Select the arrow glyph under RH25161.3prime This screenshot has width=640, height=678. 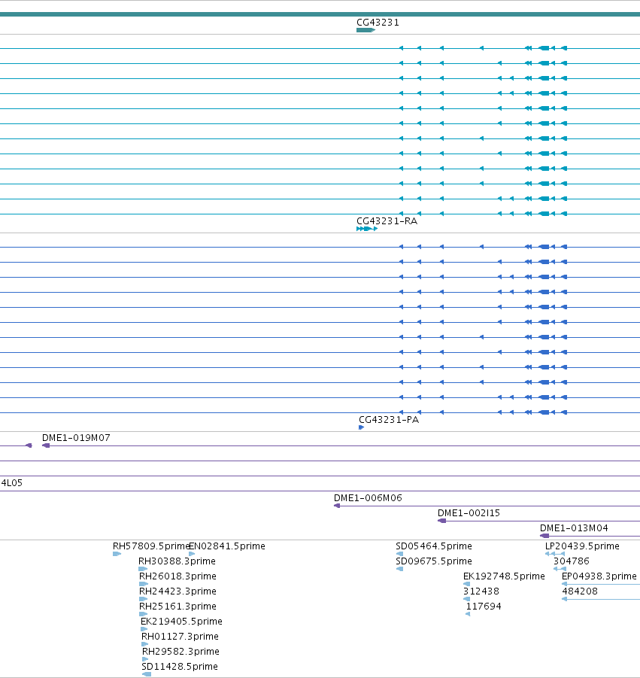click(143, 615)
